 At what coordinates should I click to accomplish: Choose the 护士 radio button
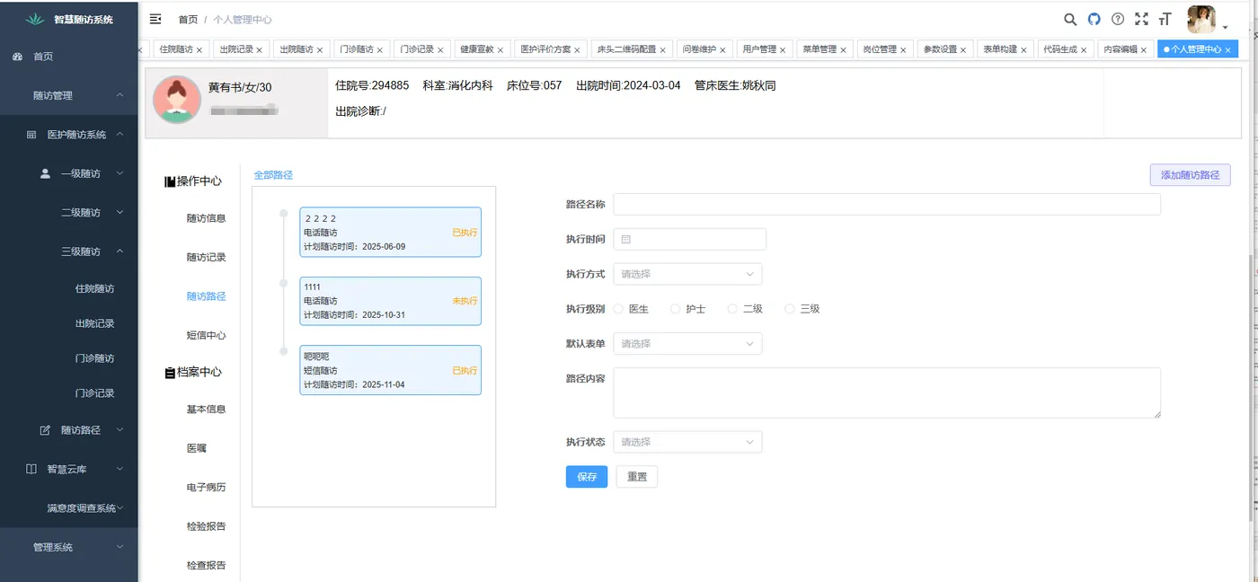tap(676, 308)
